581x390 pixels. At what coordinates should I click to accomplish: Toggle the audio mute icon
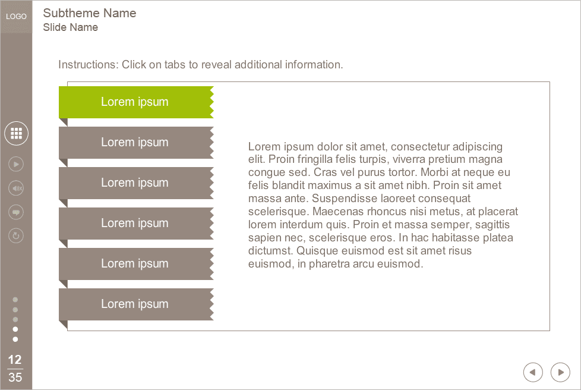(16, 189)
